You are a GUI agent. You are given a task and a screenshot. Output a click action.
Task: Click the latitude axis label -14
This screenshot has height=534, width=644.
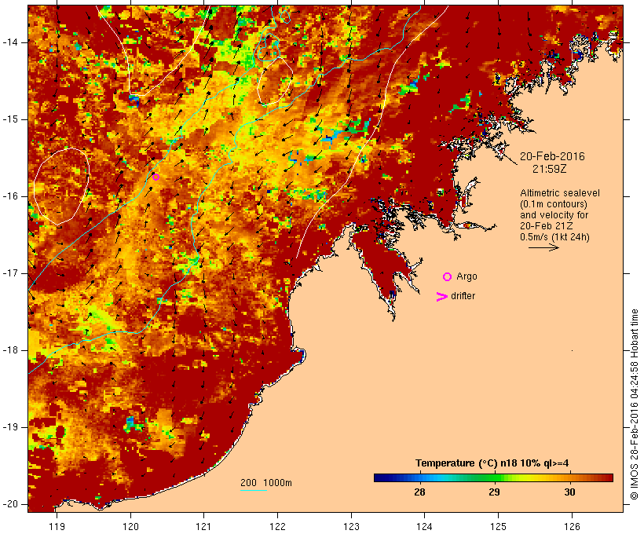(x=10, y=42)
